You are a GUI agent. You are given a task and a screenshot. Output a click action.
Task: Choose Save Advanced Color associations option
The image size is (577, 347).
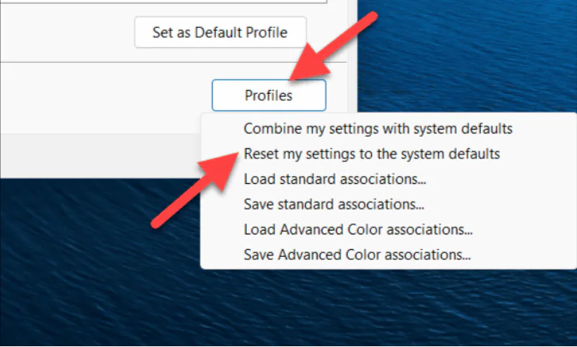coord(357,255)
